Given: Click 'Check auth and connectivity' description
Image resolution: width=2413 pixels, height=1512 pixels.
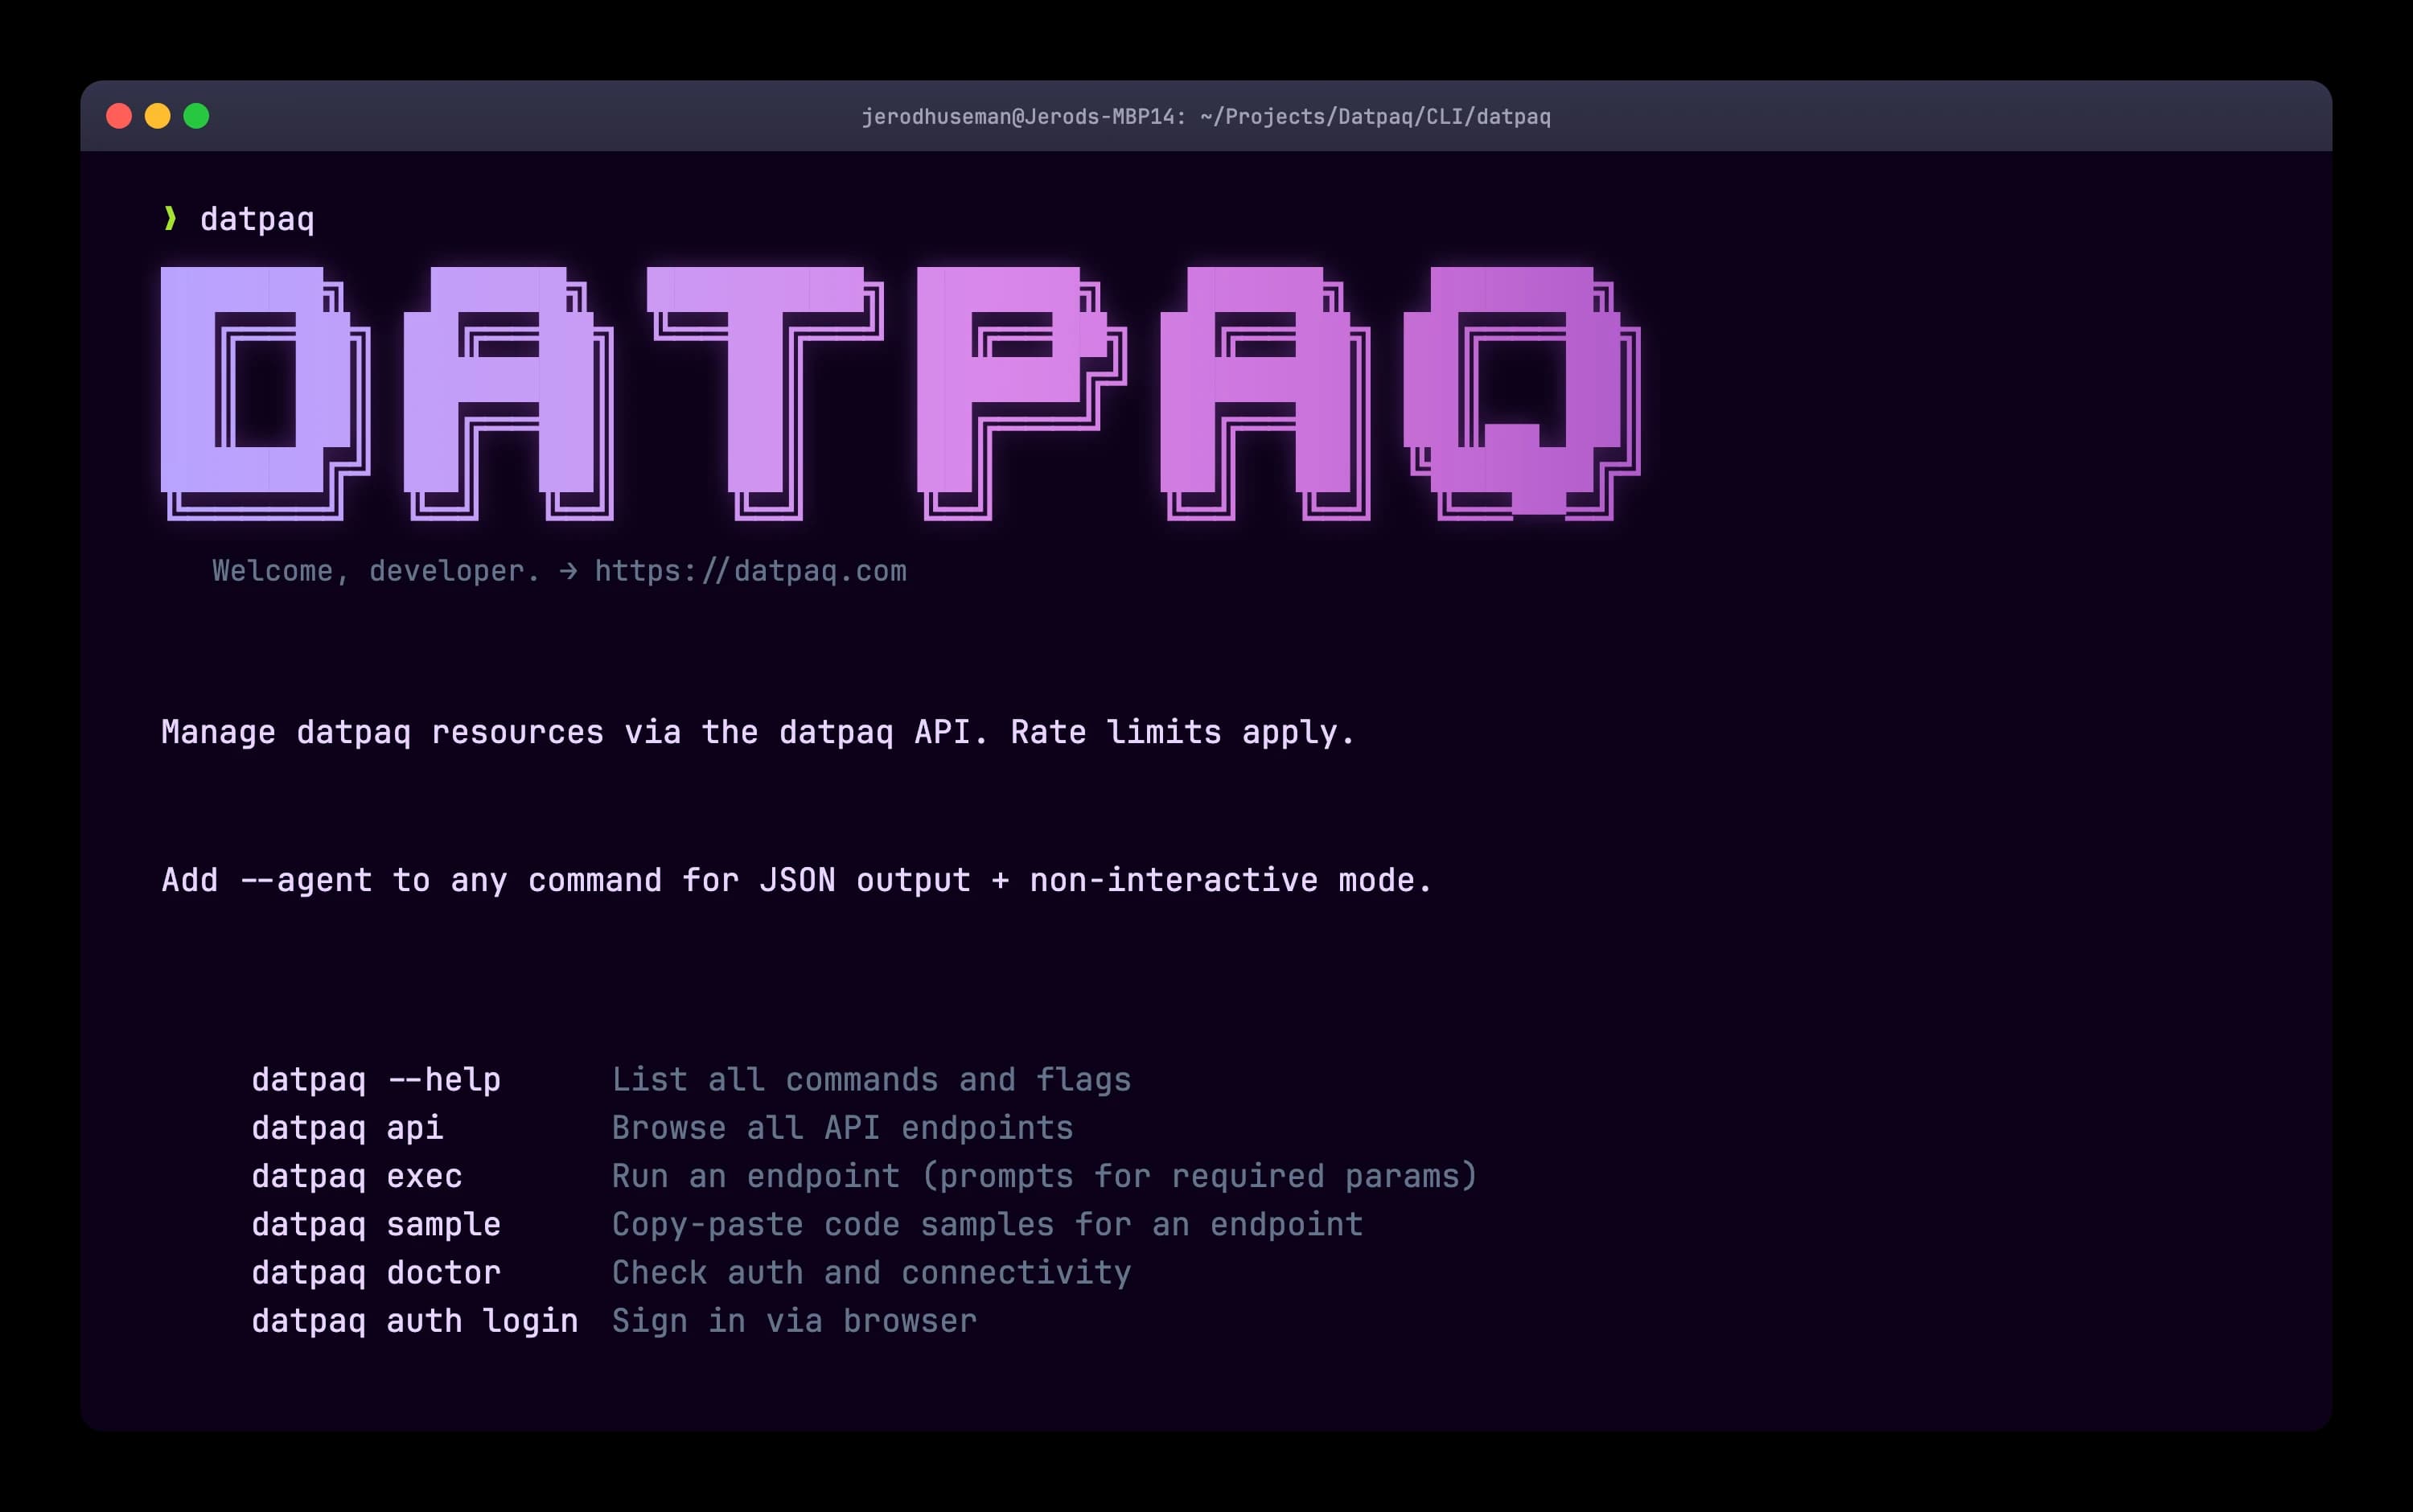Looking at the screenshot, I should 871,1273.
